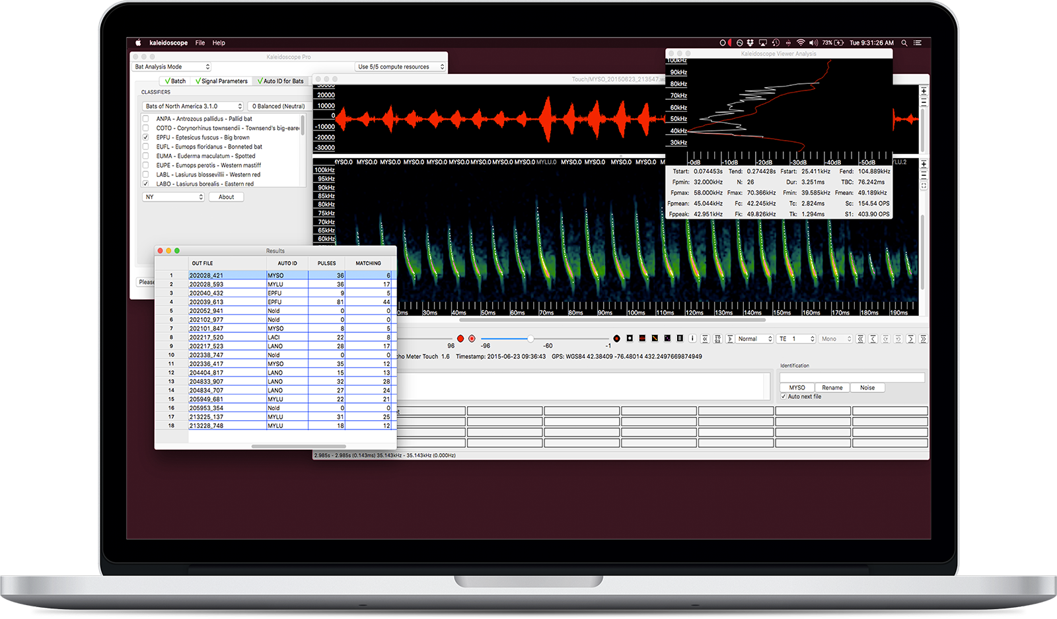Click the MYSO identification button
Image resolution: width=1057 pixels, height=619 pixels.
click(797, 388)
